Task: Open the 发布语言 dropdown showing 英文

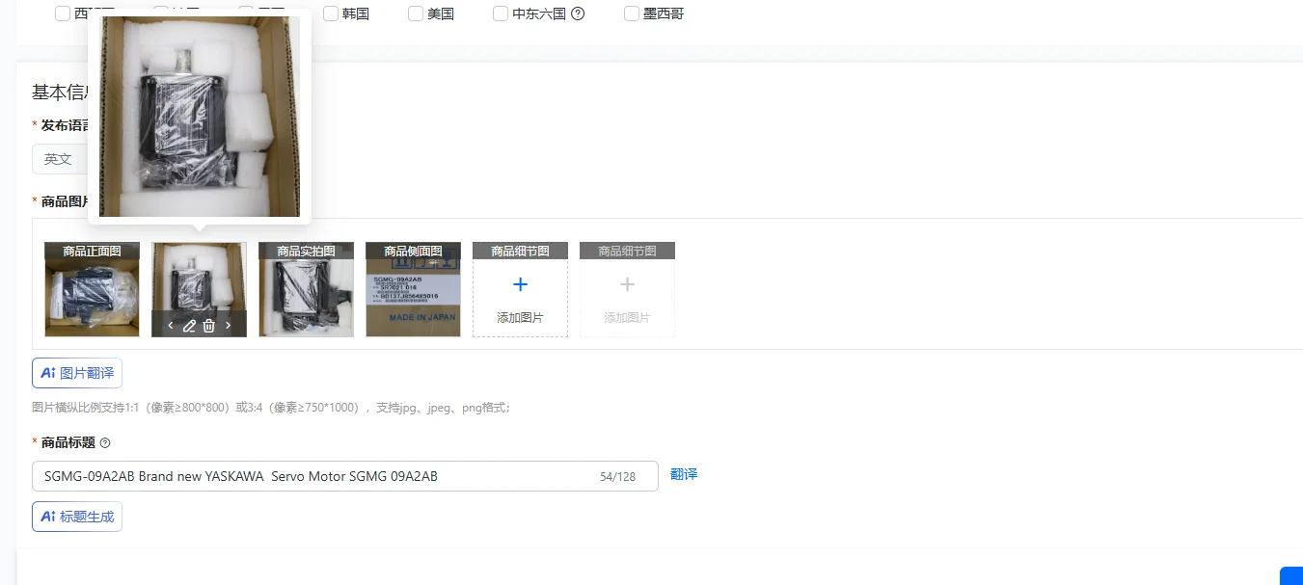Action: [x=60, y=159]
